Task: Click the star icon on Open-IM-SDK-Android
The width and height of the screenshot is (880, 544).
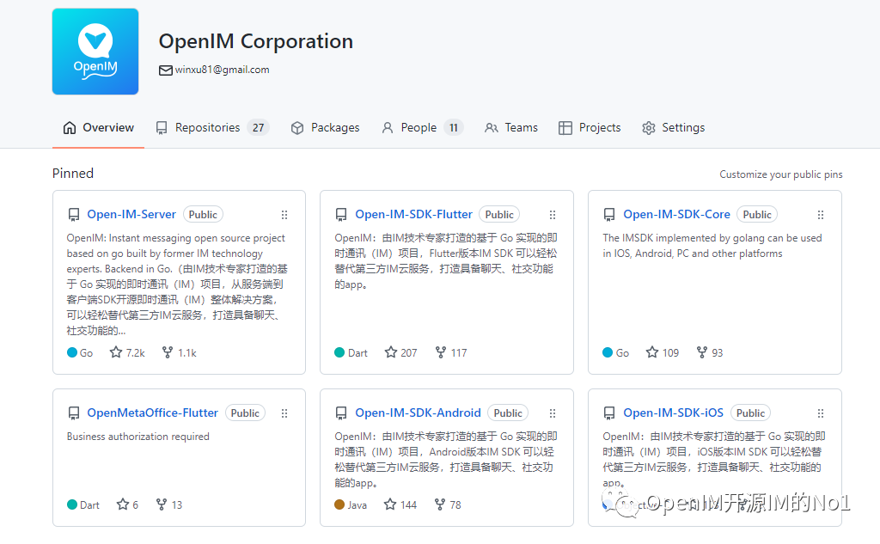Action: (391, 504)
